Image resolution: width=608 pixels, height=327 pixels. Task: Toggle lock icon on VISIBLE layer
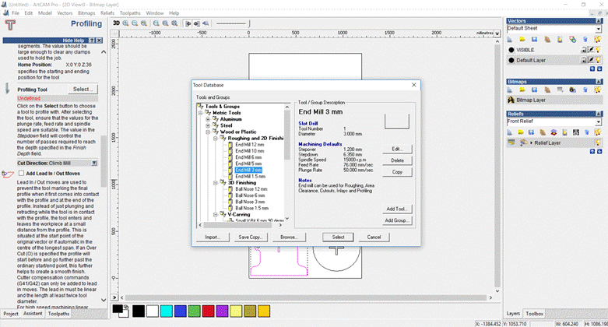click(584, 50)
